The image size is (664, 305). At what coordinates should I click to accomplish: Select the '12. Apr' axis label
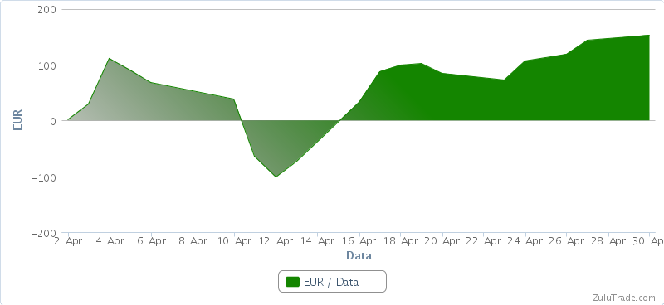pos(276,241)
